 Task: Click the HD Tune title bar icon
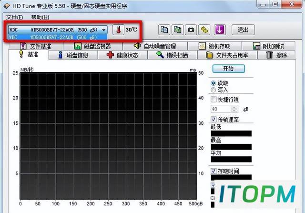(x=7, y=6)
